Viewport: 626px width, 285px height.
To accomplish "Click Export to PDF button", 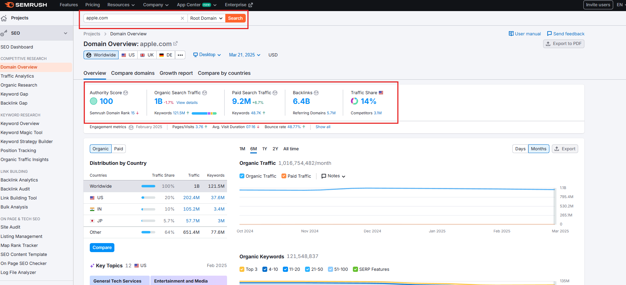I will 564,44.
